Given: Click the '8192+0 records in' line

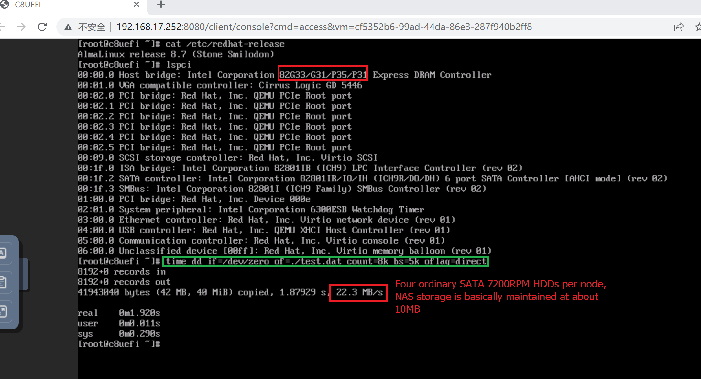Looking at the screenshot, I should tap(122, 272).
